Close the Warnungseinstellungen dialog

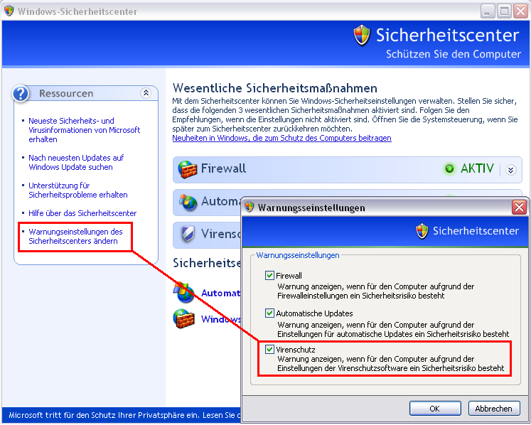[x=519, y=208]
